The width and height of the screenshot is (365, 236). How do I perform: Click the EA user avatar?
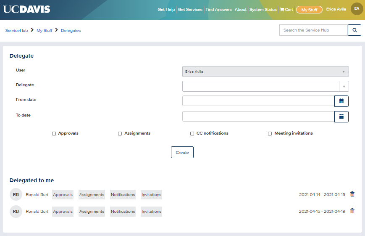tap(357, 9)
